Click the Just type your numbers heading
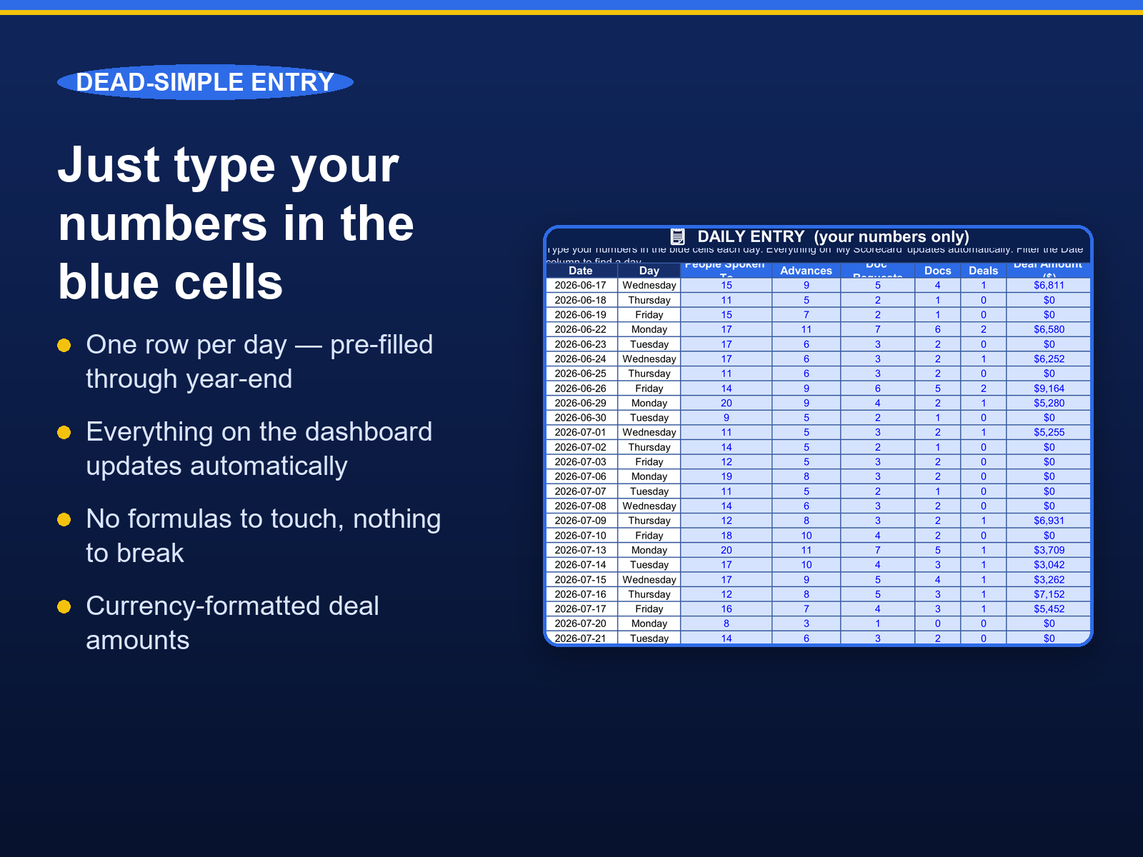The width and height of the screenshot is (1143, 857). click(x=236, y=223)
